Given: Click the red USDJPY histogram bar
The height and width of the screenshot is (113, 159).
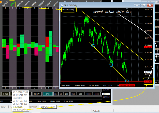Looking at the screenshot, I should 47,42.
